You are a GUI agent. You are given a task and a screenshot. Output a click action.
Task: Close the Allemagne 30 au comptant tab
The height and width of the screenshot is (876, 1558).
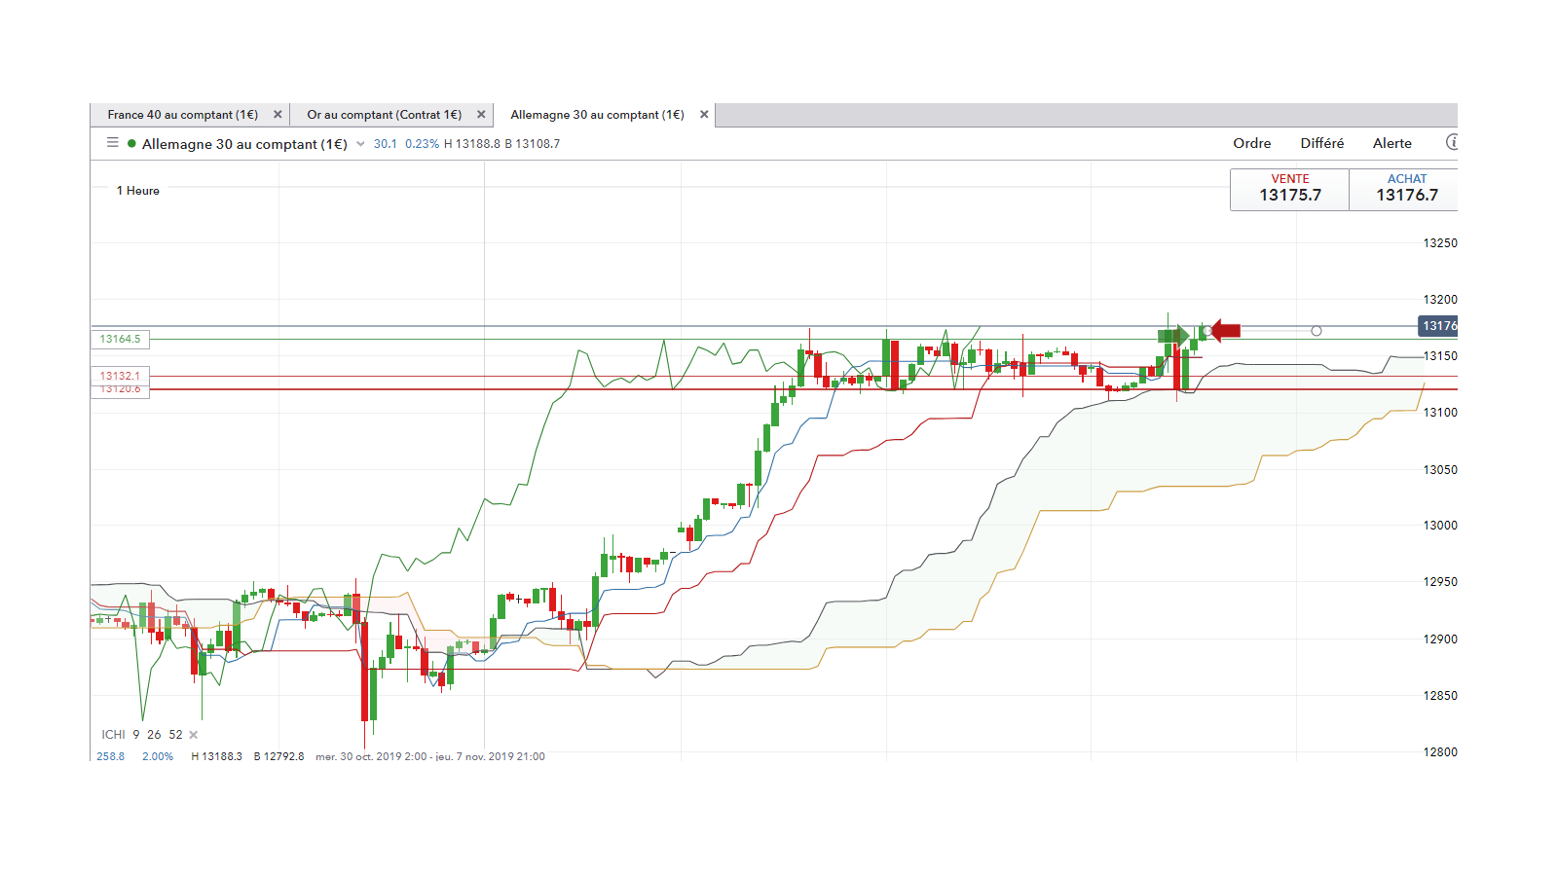(704, 115)
